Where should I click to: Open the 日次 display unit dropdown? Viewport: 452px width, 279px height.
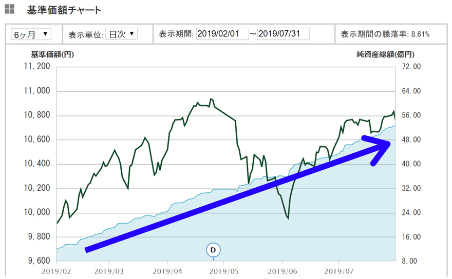[x=121, y=34]
